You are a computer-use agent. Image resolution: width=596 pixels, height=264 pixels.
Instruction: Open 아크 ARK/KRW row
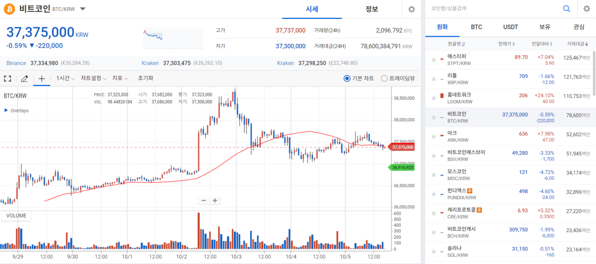tap(509, 136)
